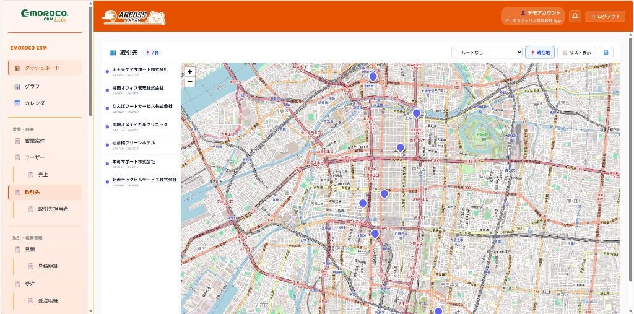Click the sidebar vertical scrollbar

(x=90, y=61)
